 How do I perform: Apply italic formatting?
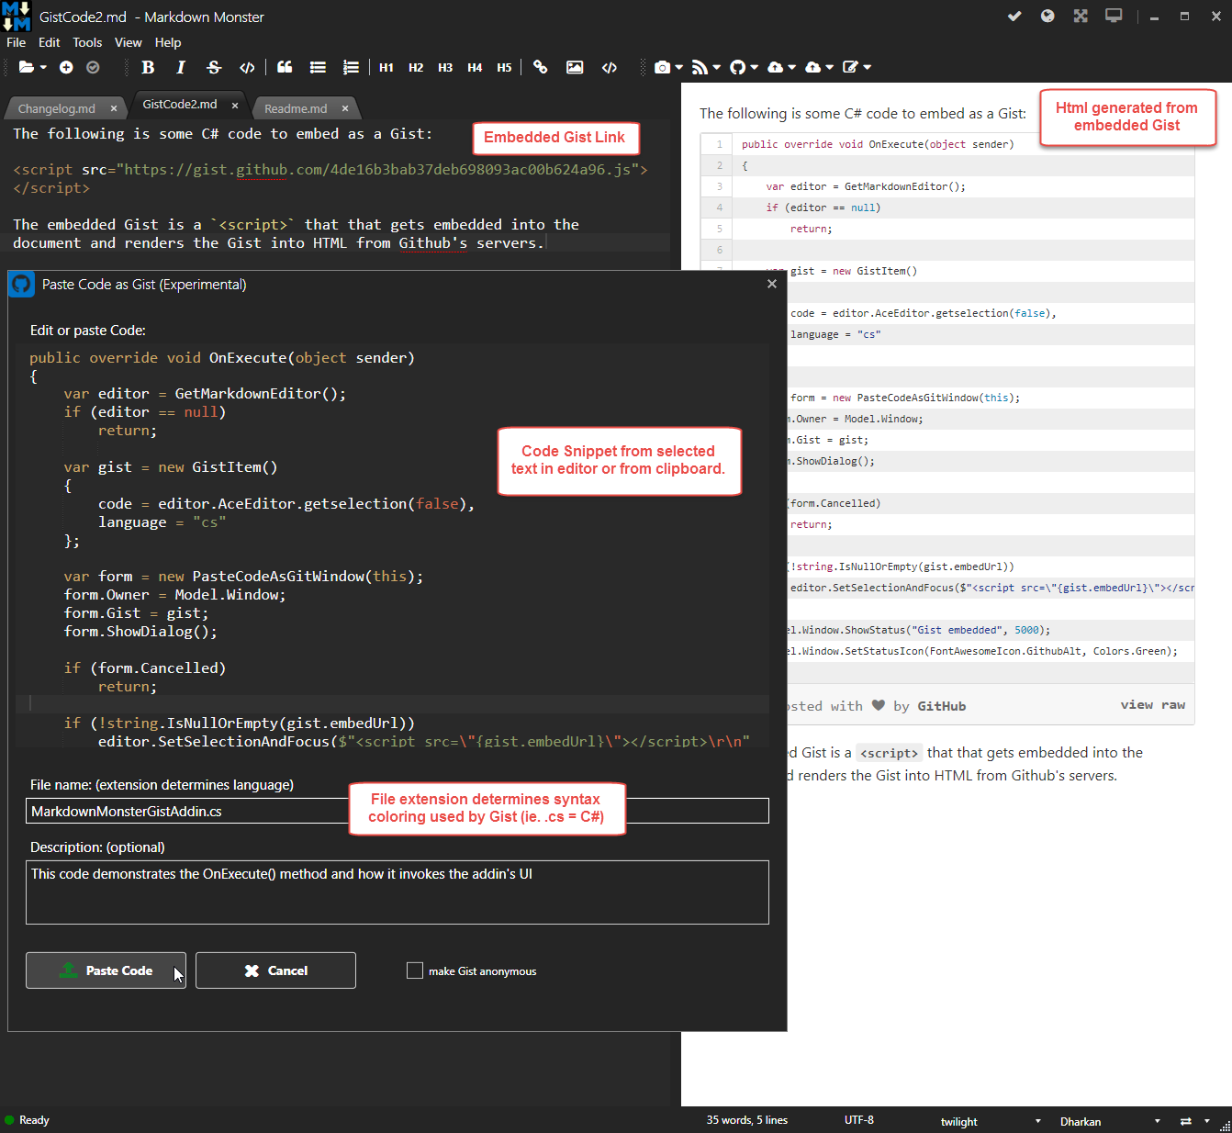(181, 67)
